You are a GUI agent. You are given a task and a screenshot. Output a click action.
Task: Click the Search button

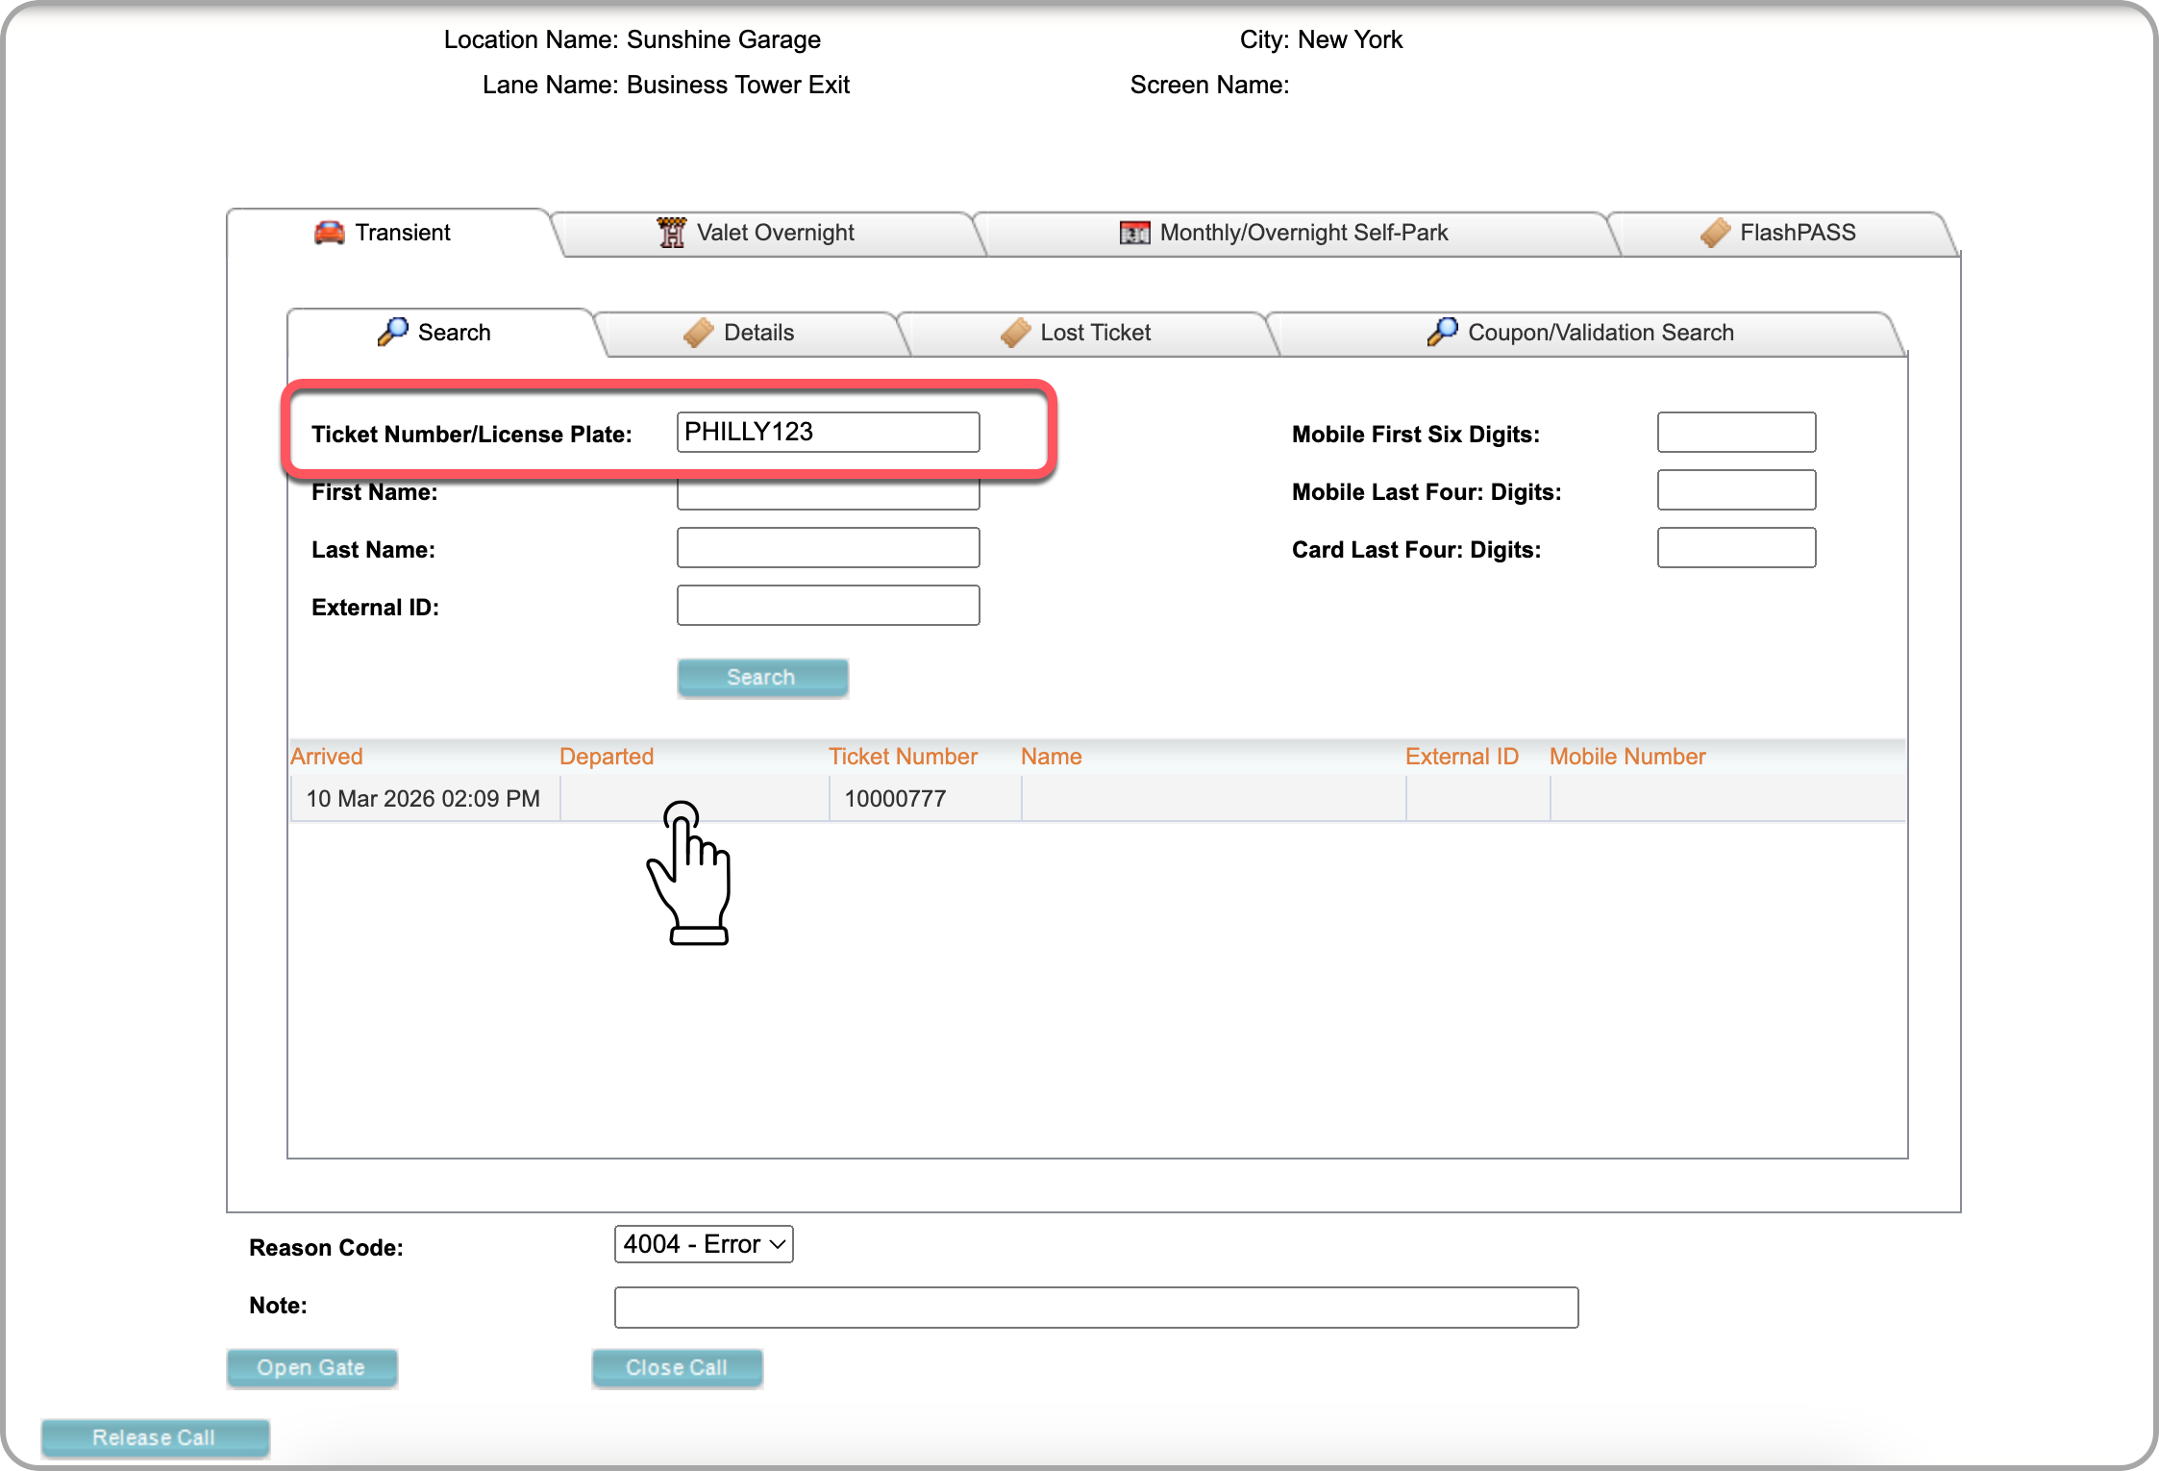click(x=762, y=678)
